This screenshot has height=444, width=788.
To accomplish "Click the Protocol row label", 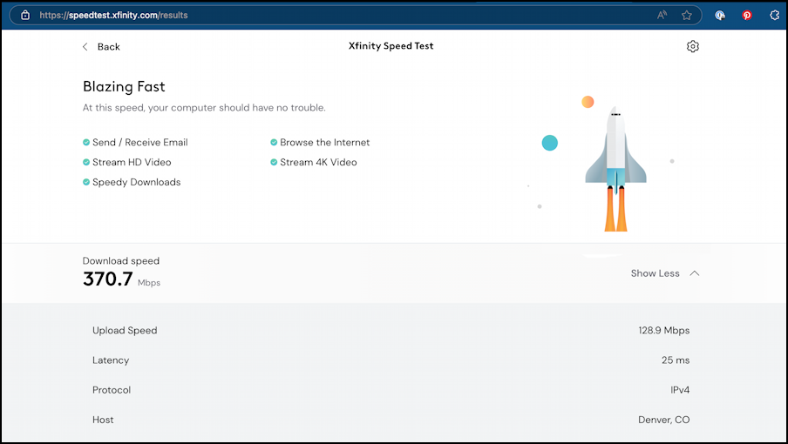I will [112, 390].
